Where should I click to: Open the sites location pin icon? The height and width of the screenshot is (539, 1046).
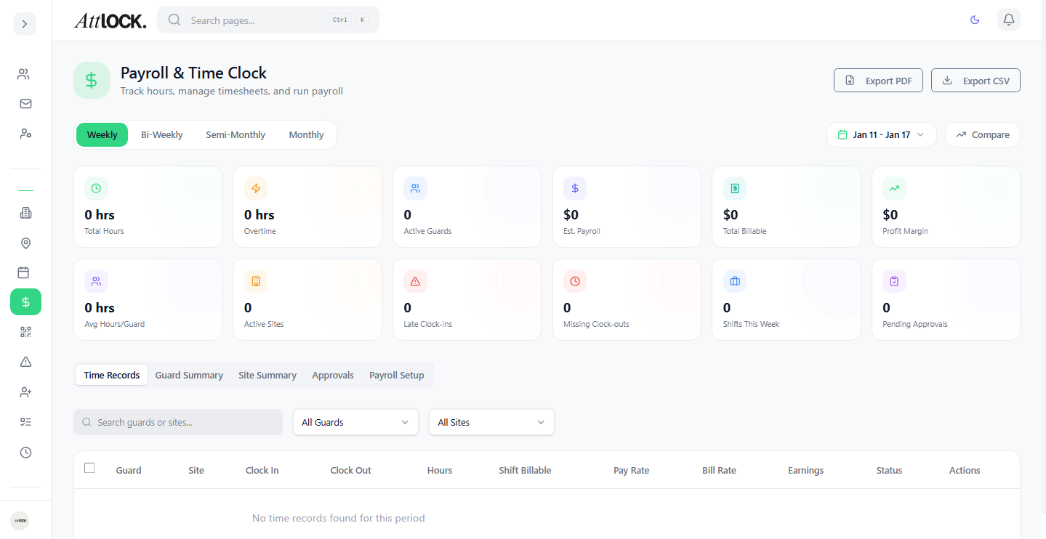pyautogui.click(x=25, y=243)
